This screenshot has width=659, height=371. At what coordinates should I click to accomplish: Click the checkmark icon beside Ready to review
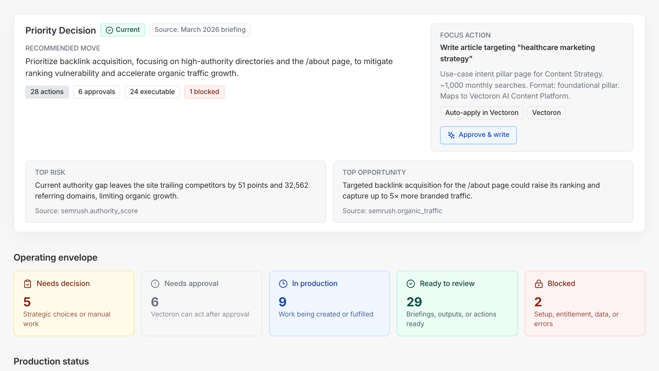411,283
